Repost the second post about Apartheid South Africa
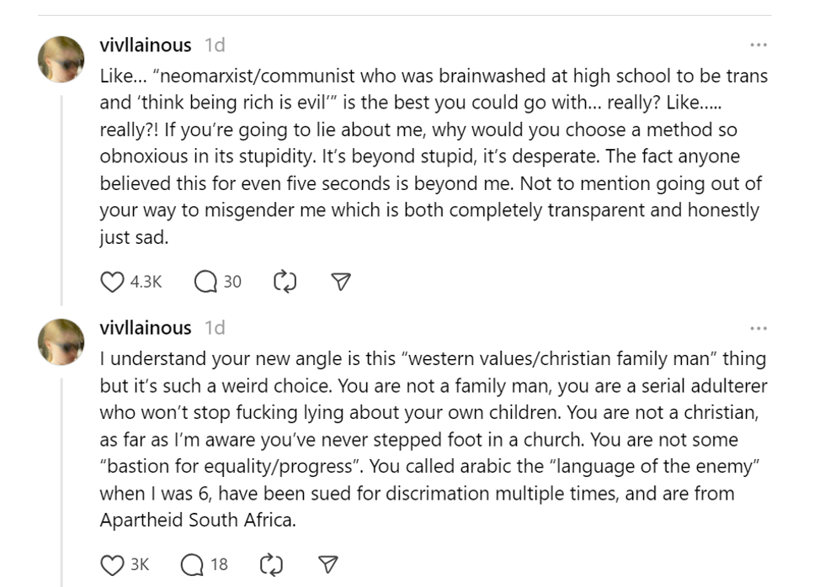This screenshot has height=587, width=825. click(272, 564)
